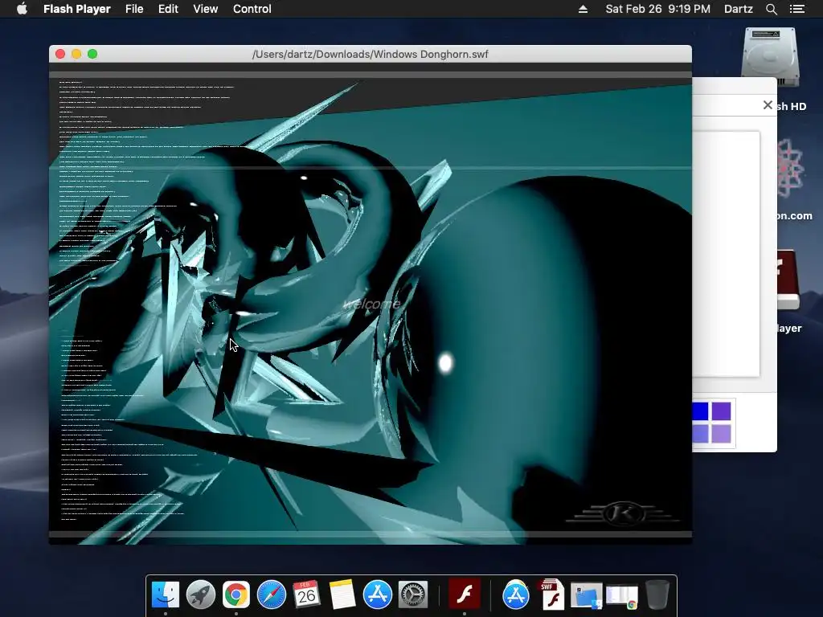This screenshot has width=823, height=617.
Task: Open the File menu
Action: [x=134, y=9]
